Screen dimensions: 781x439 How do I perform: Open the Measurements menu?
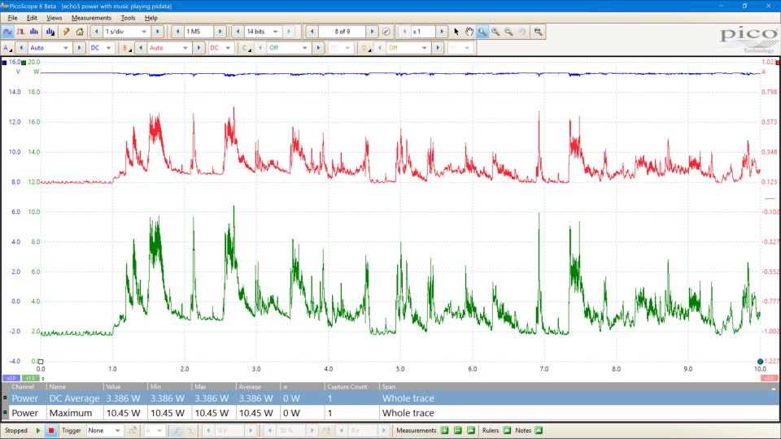[91, 17]
